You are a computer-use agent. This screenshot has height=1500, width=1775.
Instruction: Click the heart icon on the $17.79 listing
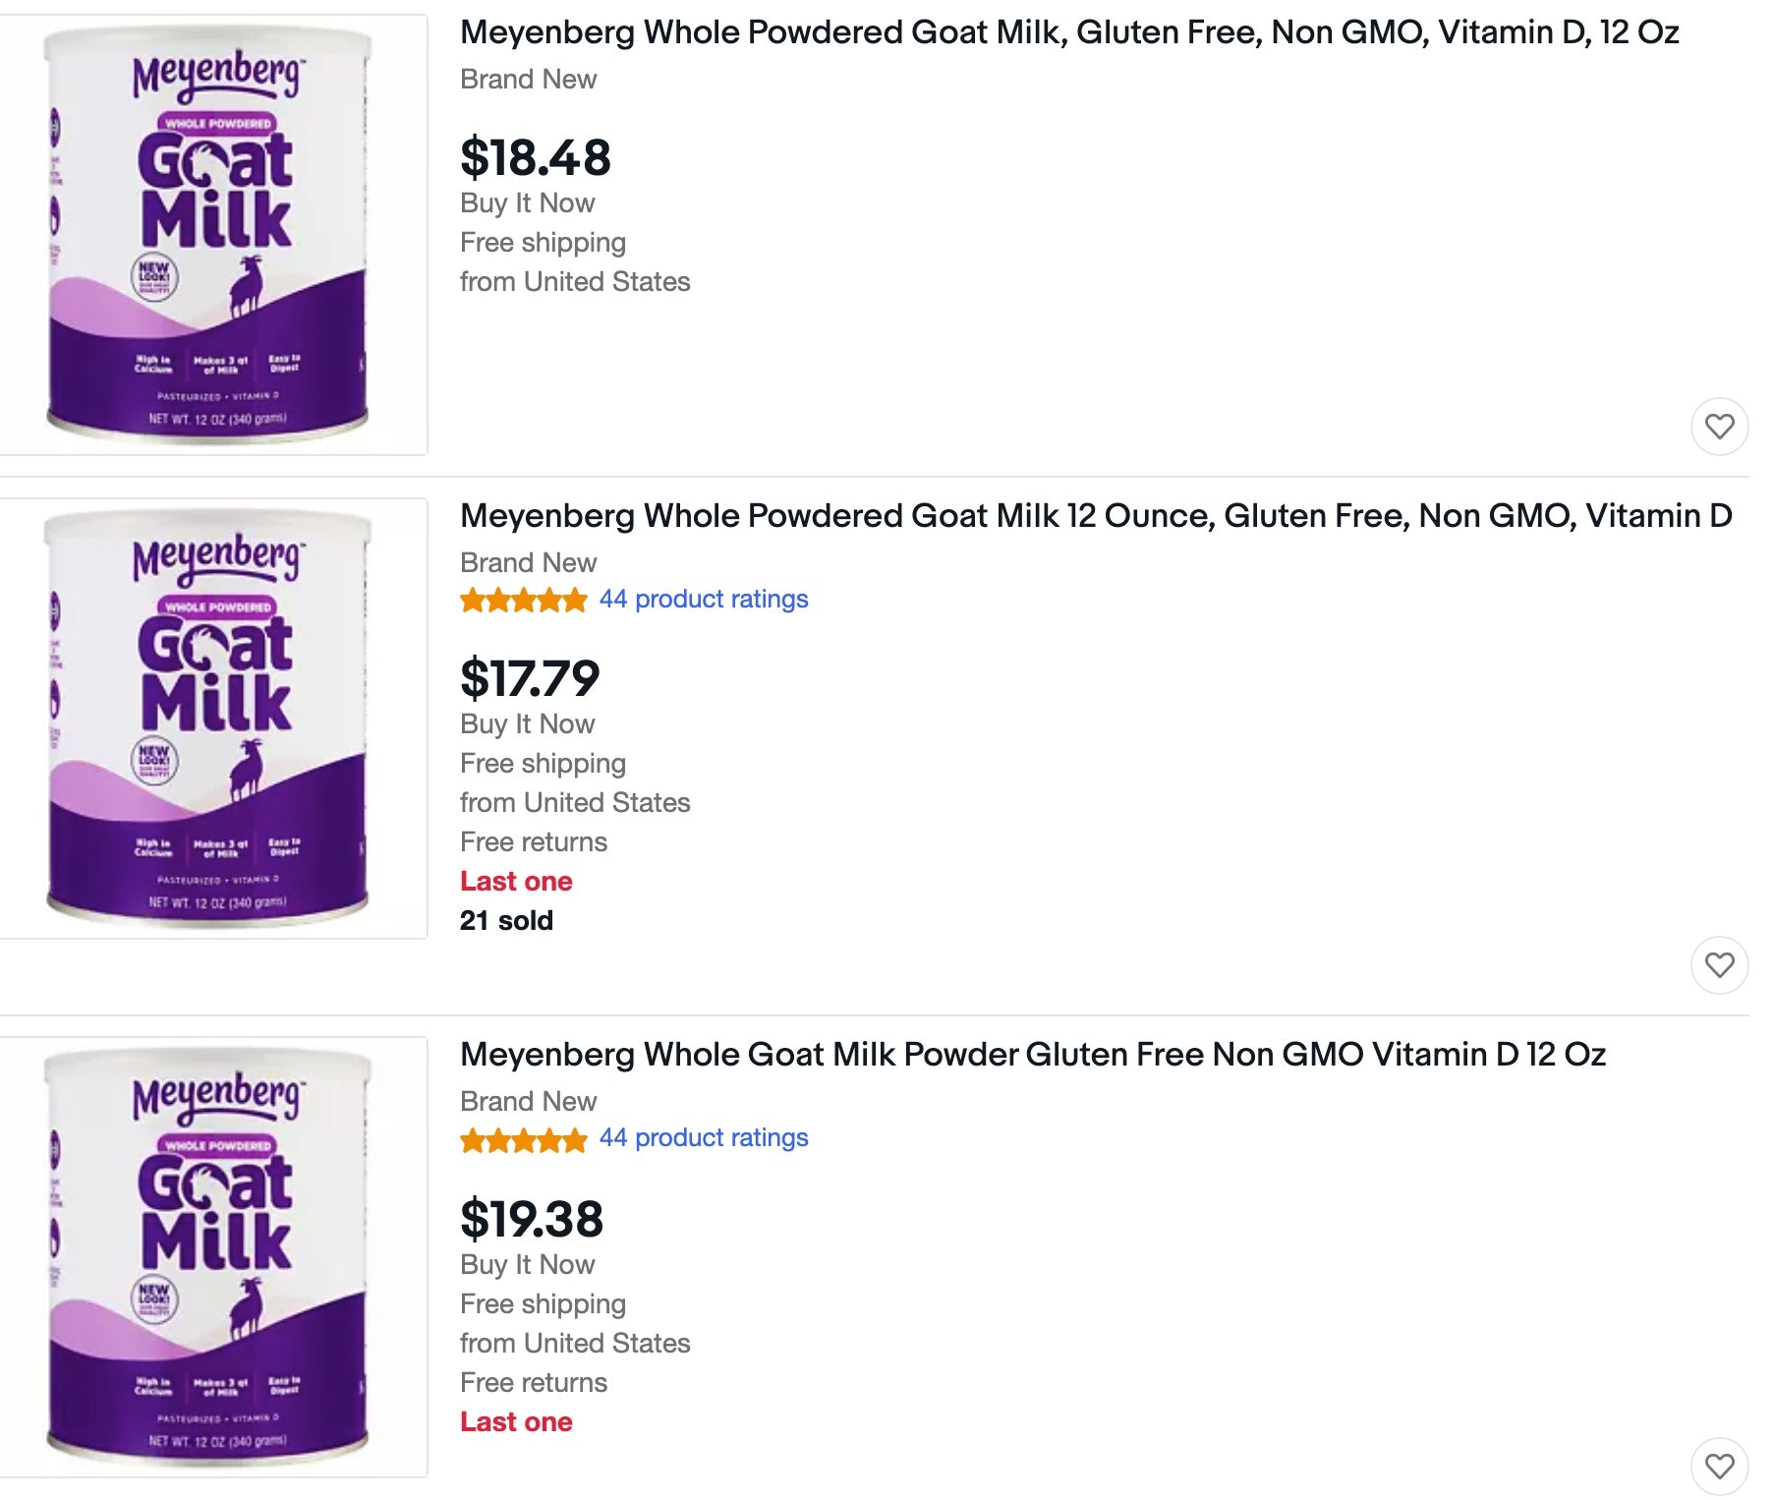1719,965
